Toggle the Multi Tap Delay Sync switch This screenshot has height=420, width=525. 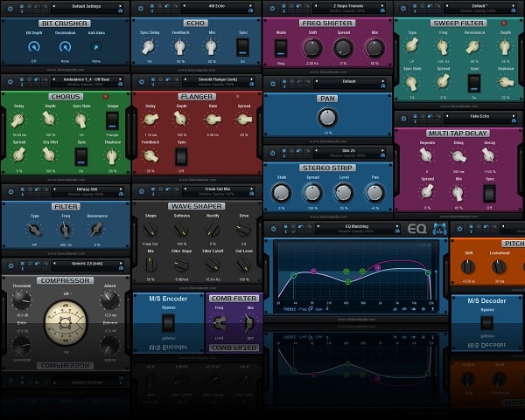click(489, 193)
